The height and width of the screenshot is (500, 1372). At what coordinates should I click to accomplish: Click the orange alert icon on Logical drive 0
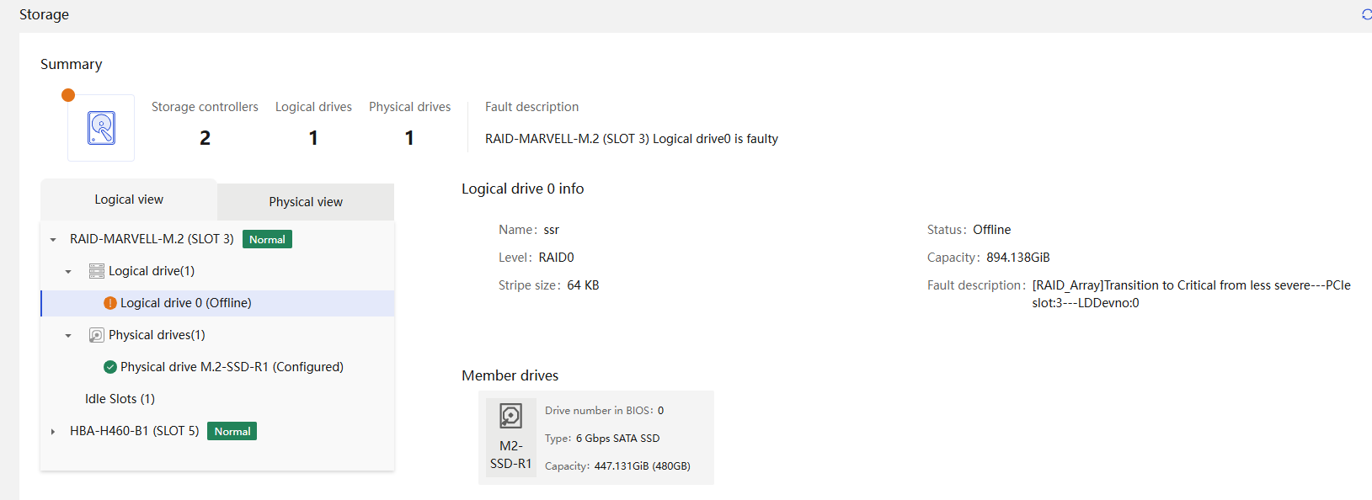[110, 303]
